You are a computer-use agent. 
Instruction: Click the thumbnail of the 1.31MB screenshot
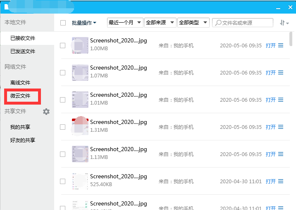(80, 127)
